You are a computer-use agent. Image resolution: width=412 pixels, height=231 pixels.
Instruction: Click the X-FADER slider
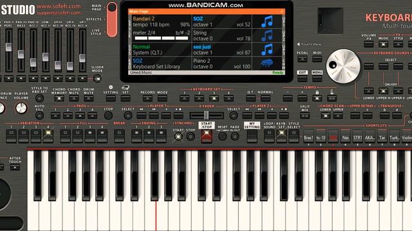coord(207,116)
